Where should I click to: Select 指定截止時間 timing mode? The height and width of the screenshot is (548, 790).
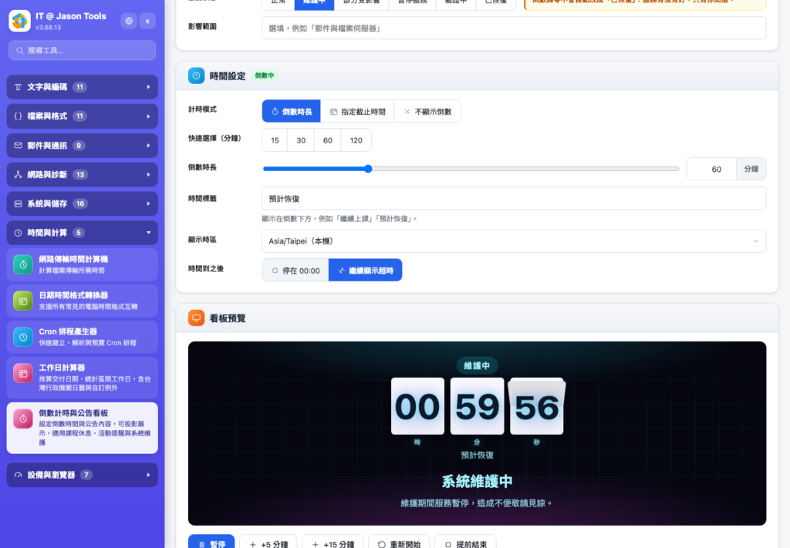pyautogui.click(x=358, y=112)
